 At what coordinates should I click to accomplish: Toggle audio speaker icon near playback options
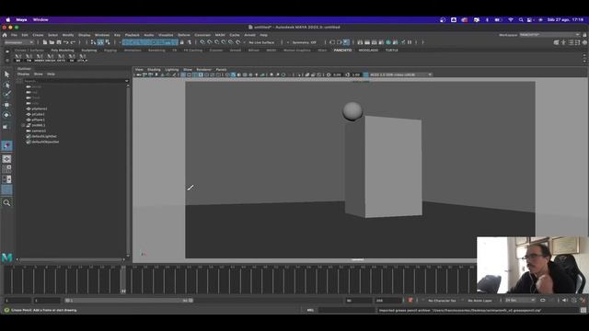[x=564, y=301]
